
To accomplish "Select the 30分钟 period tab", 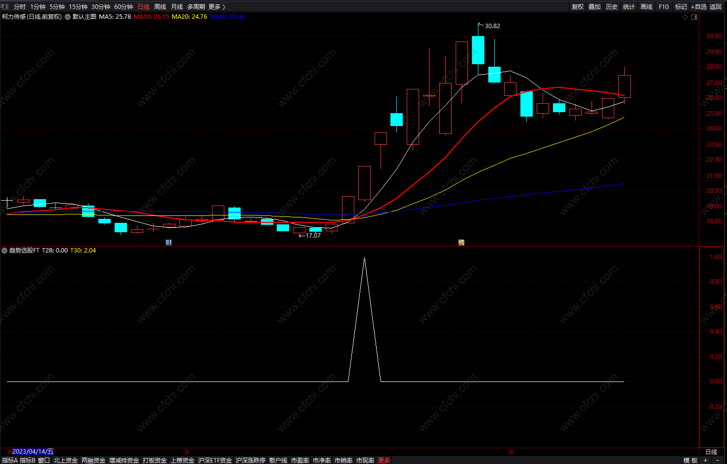I will (101, 6).
